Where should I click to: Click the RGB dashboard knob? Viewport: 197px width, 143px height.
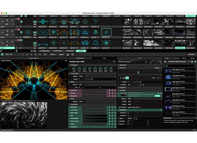pyautogui.click(x=74, y=69)
